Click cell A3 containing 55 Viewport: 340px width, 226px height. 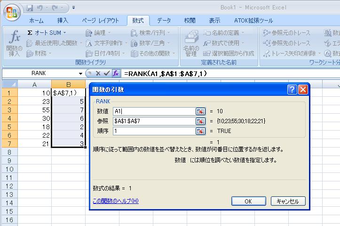pyautogui.click(x=34, y=110)
